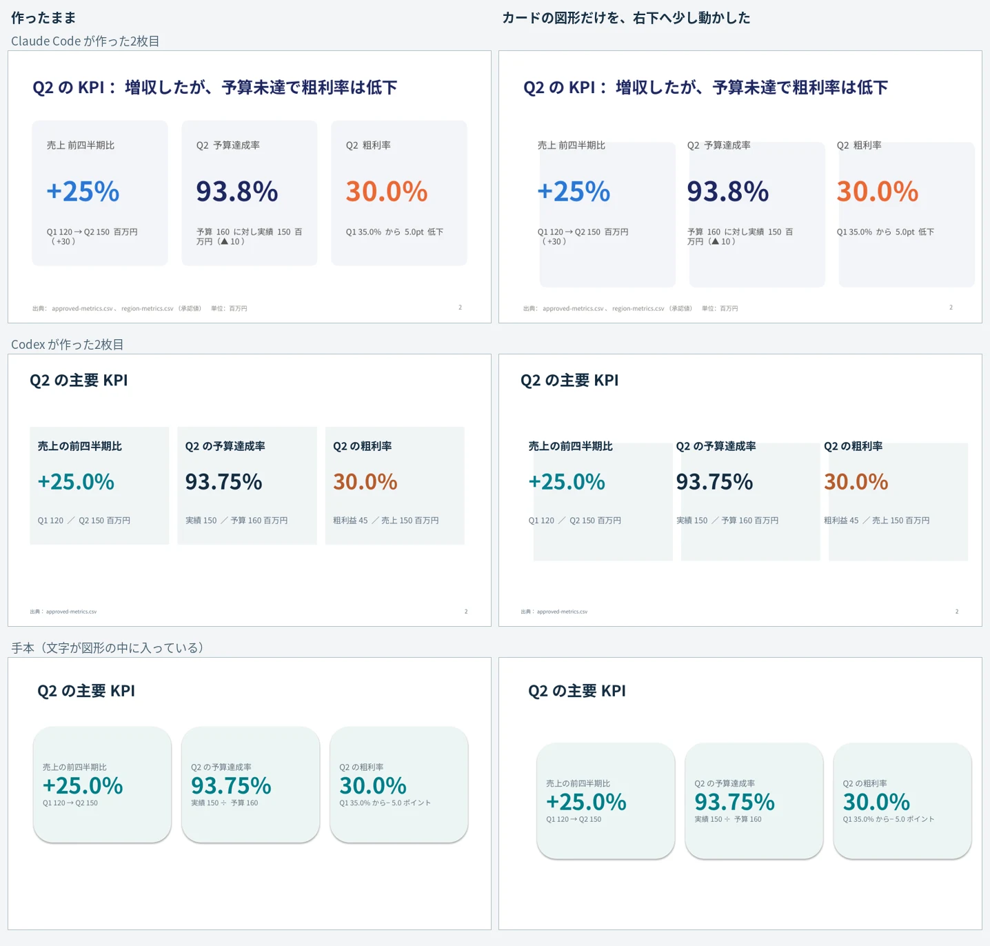Click "93.75%" in the unmoved 手本 slide
Image resolution: width=990 pixels, height=946 pixels.
(x=231, y=786)
